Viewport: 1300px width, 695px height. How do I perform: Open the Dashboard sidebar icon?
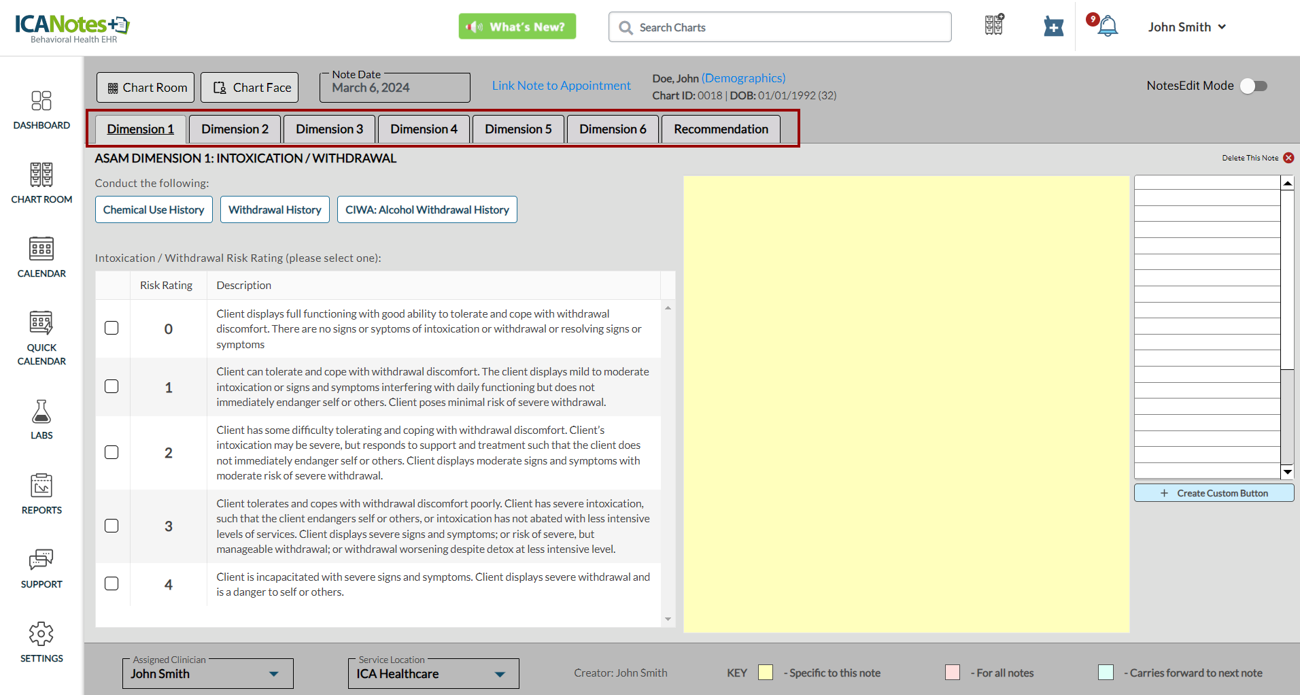[x=41, y=101]
